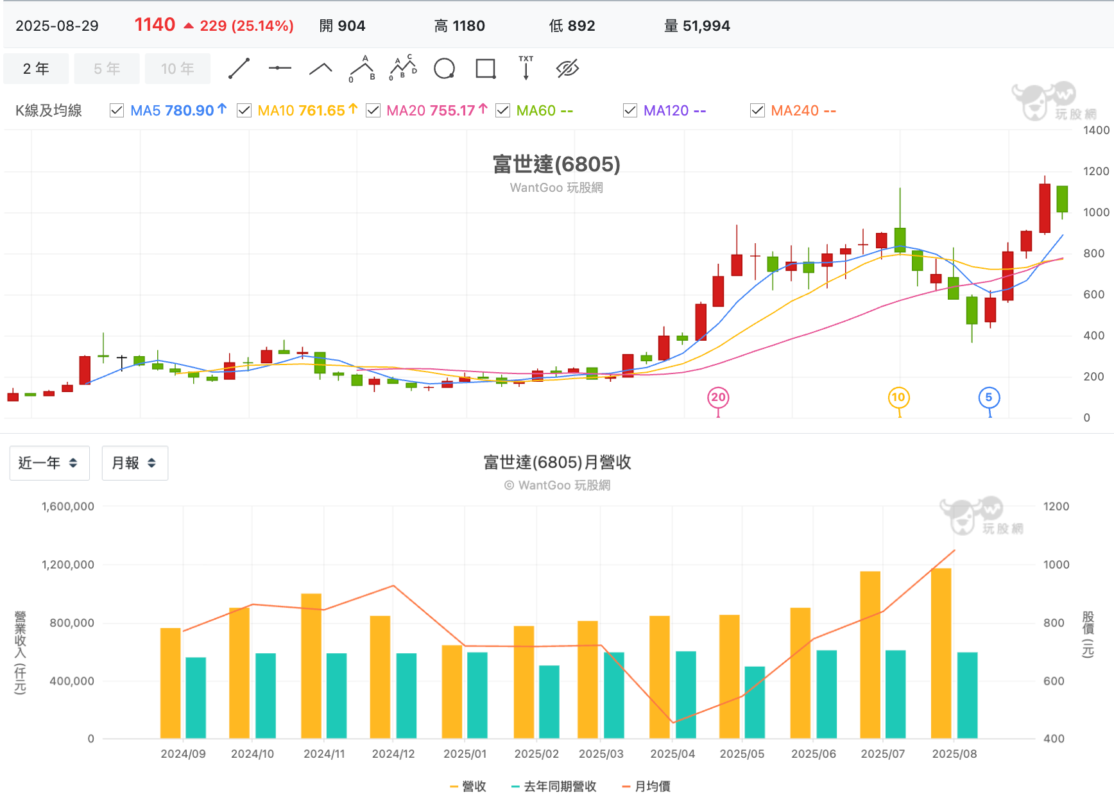Disable the MA240 moving average line

tap(757, 111)
